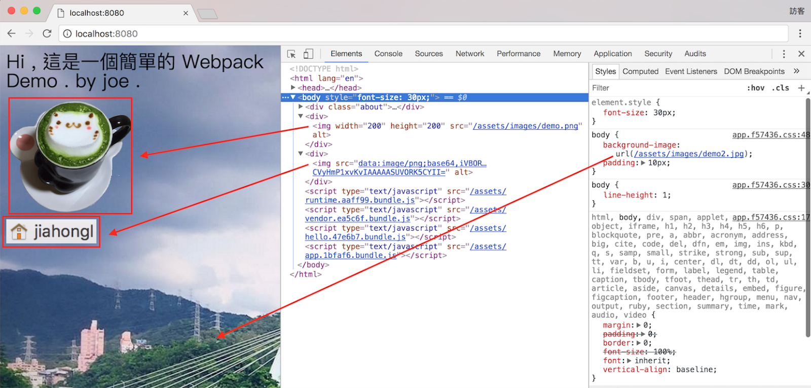Open the Chrome three-dot menu

click(800, 33)
